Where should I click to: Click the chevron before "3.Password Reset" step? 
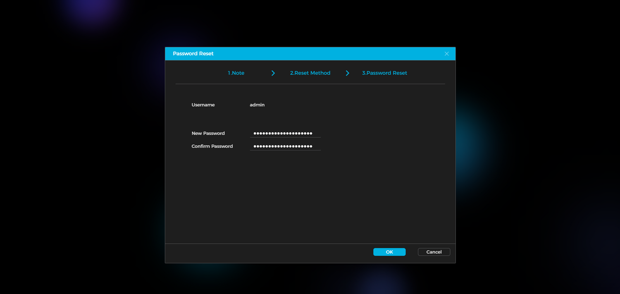347,73
